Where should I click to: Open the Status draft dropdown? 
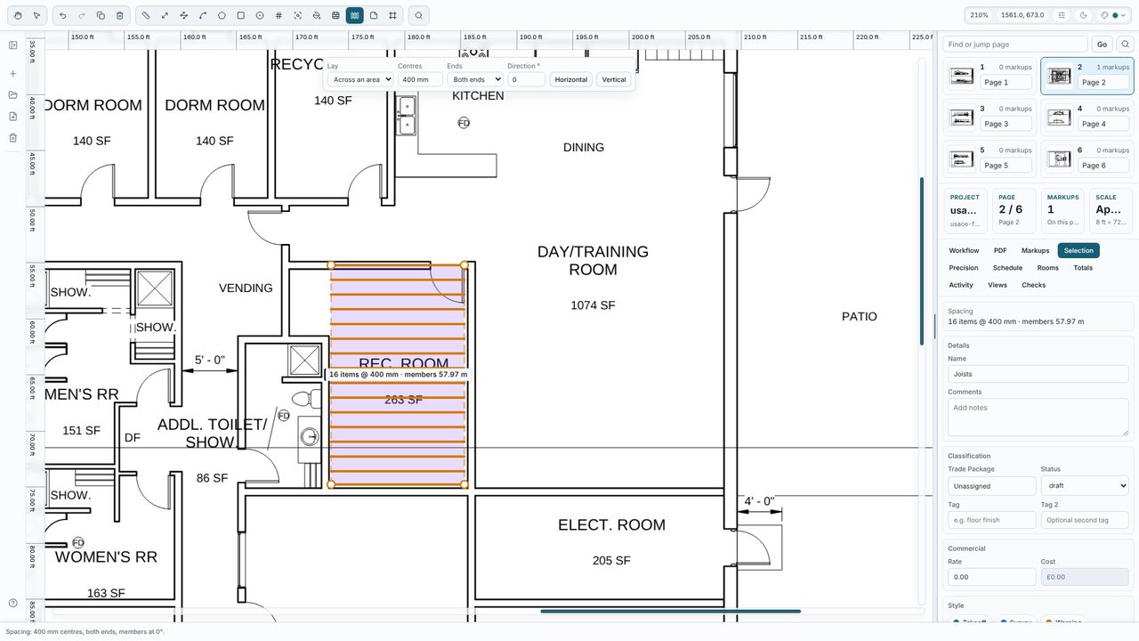point(1085,486)
